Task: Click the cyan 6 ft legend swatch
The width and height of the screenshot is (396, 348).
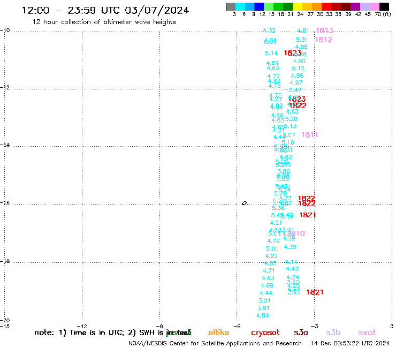Action: 240,6
